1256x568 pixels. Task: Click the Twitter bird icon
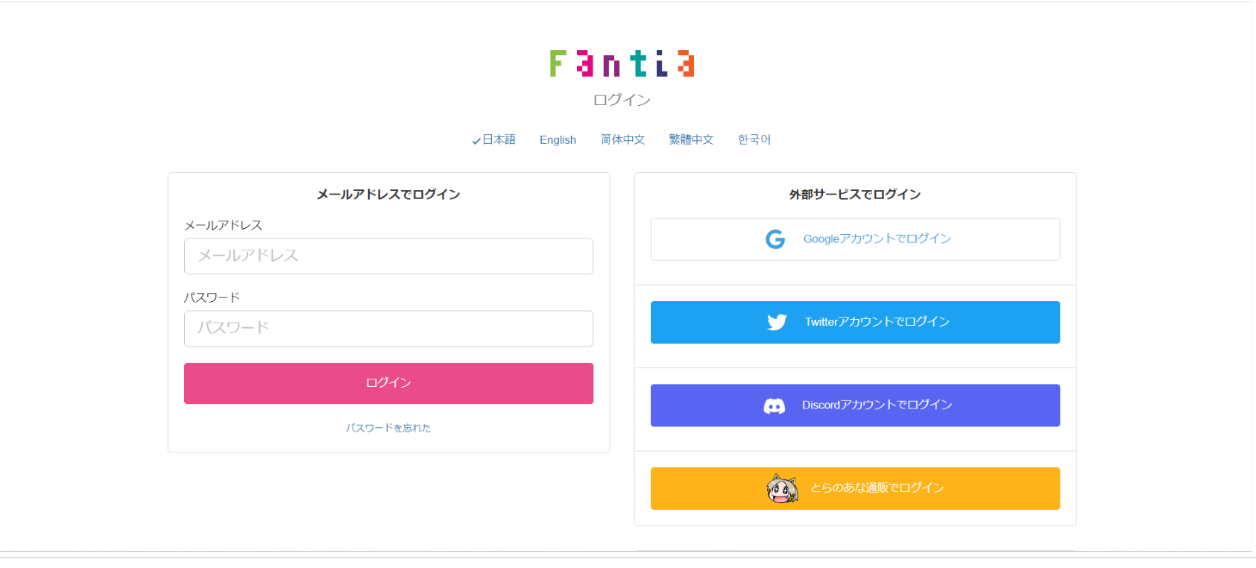777,322
